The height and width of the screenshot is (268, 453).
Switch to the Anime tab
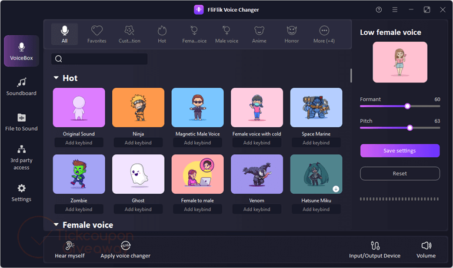[x=259, y=34]
